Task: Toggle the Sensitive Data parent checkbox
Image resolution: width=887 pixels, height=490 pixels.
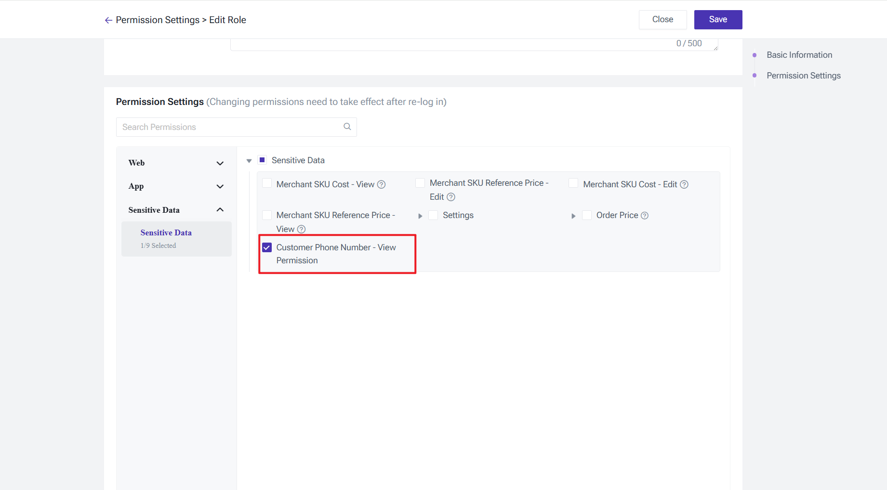Action: [262, 160]
